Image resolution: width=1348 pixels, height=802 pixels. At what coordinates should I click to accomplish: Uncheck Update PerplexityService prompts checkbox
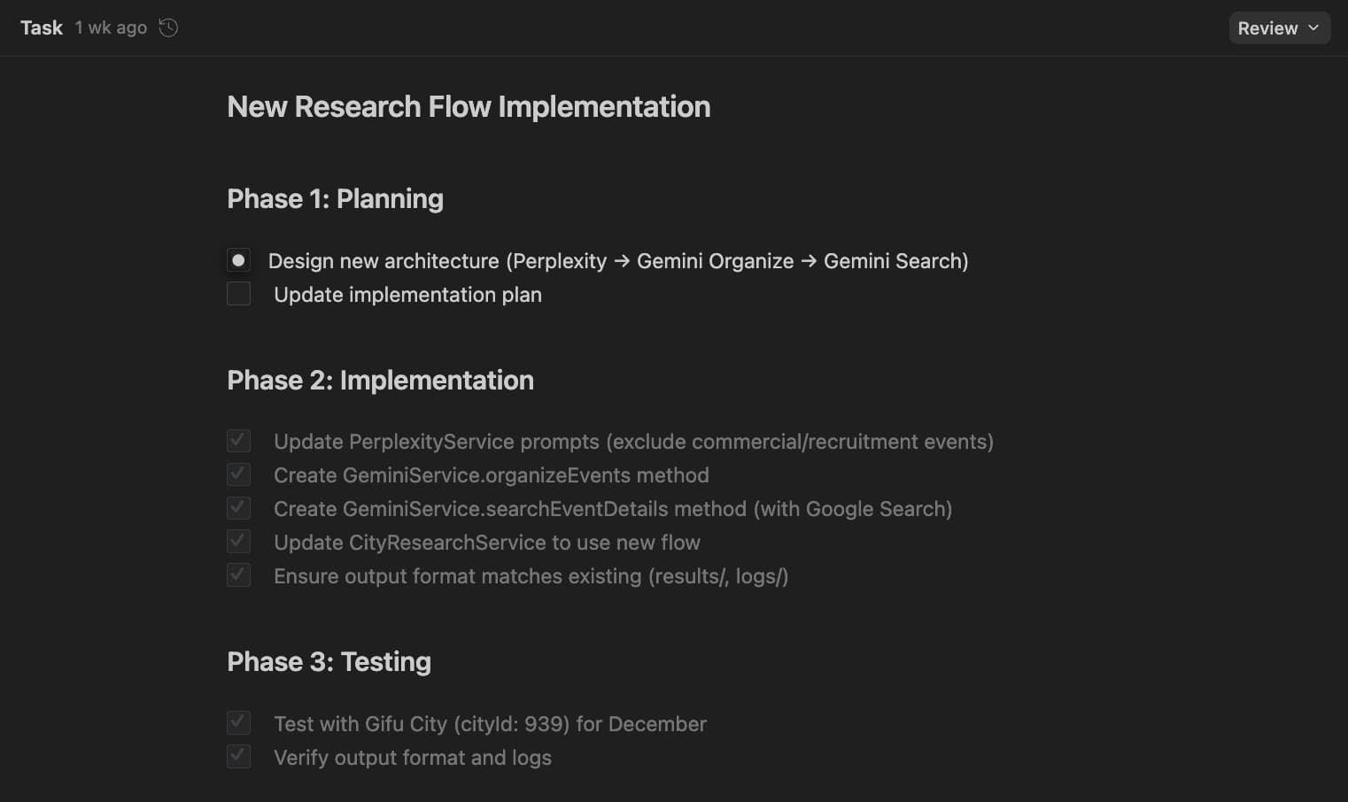(238, 441)
